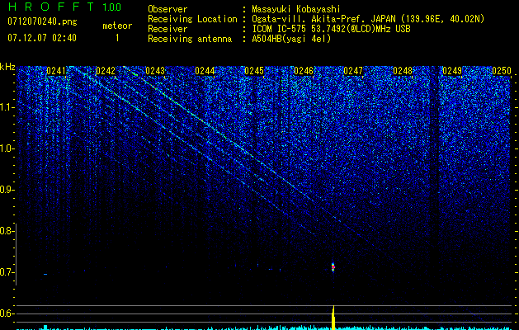Image resolution: width=519 pixels, height=330 pixels.
Task: Click the kHz axis unit label
Action: (7, 67)
